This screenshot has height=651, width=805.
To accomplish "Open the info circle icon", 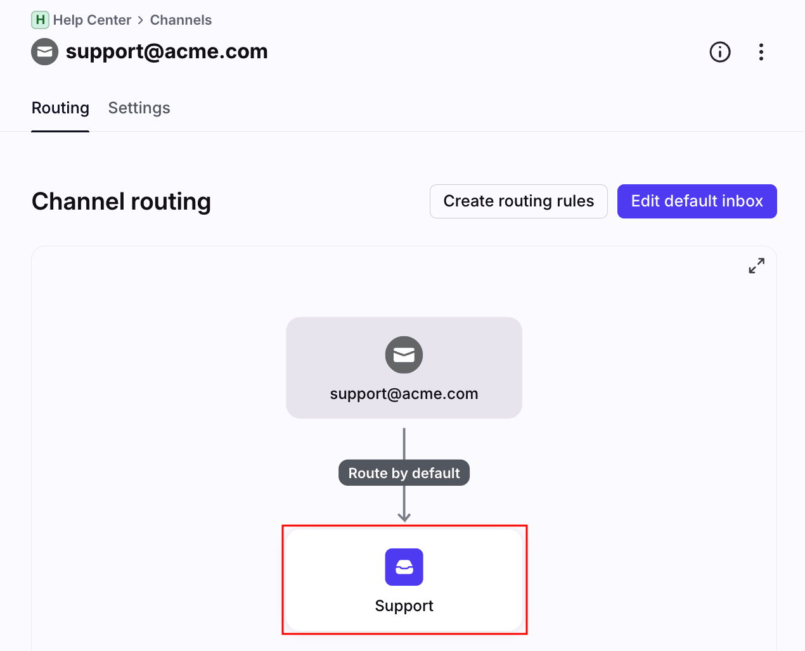I will pos(720,52).
